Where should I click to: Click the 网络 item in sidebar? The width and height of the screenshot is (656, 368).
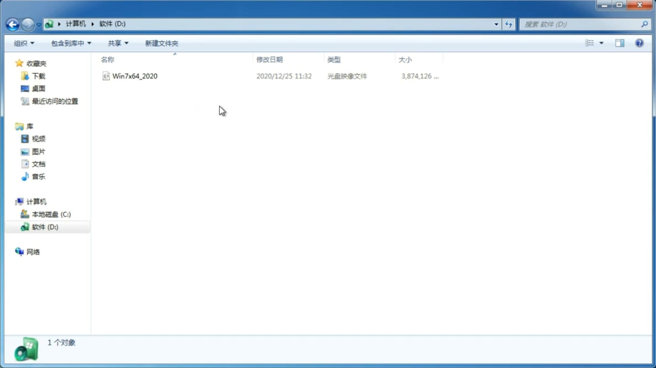pyautogui.click(x=33, y=252)
